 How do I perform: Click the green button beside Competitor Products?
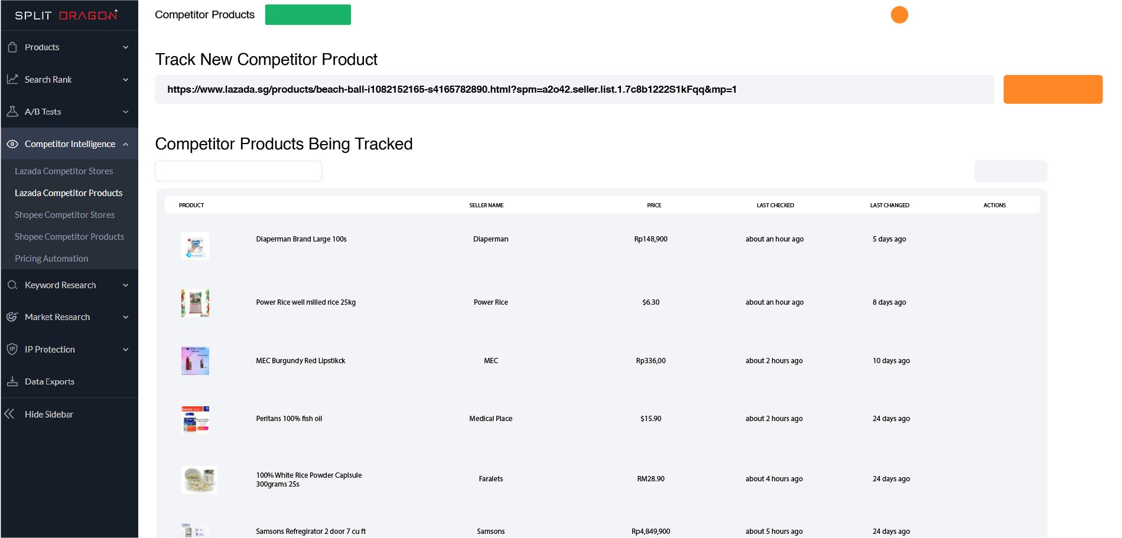pos(308,15)
